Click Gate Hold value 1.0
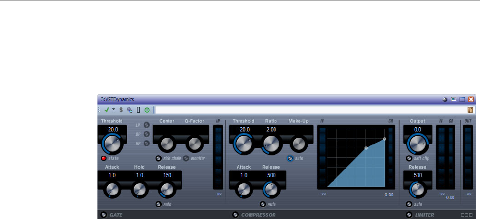The image size is (480, 219). pyautogui.click(x=139, y=175)
